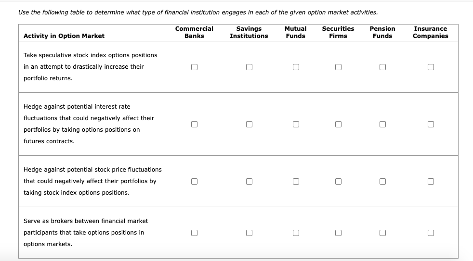Check Pension Funds for speculative stock index options
The width and height of the screenshot is (473, 261).
382,67
